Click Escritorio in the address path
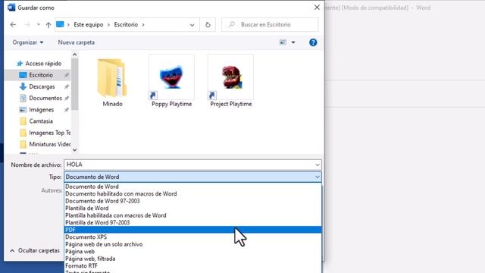This screenshot has height=273, width=485. (x=126, y=24)
